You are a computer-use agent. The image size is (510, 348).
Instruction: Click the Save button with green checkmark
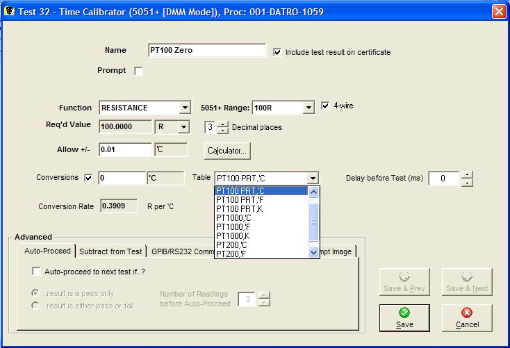[x=404, y=317]
